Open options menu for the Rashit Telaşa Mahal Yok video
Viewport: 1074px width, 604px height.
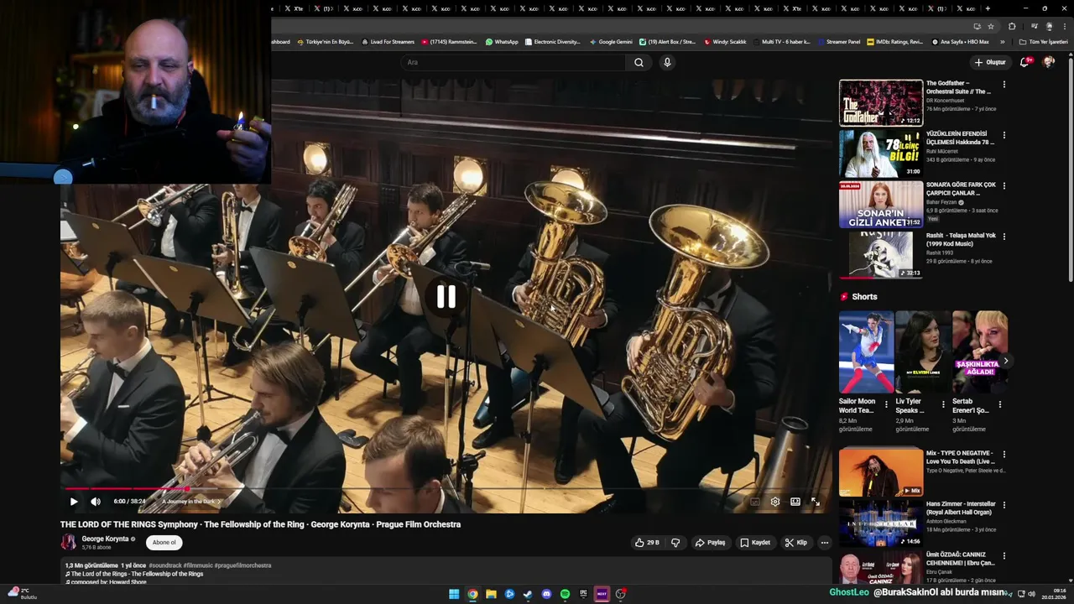coord(1004,237)
